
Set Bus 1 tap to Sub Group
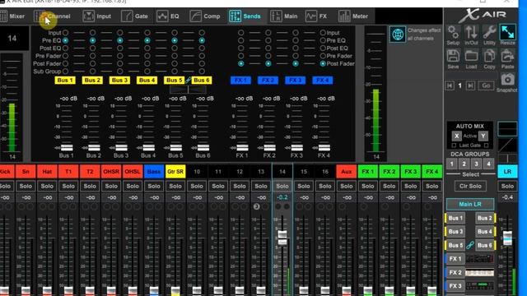tap(66, 72)
